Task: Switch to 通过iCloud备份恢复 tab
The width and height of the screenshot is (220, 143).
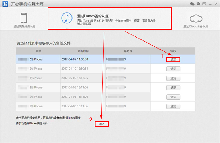Action: tap(196, 21)
